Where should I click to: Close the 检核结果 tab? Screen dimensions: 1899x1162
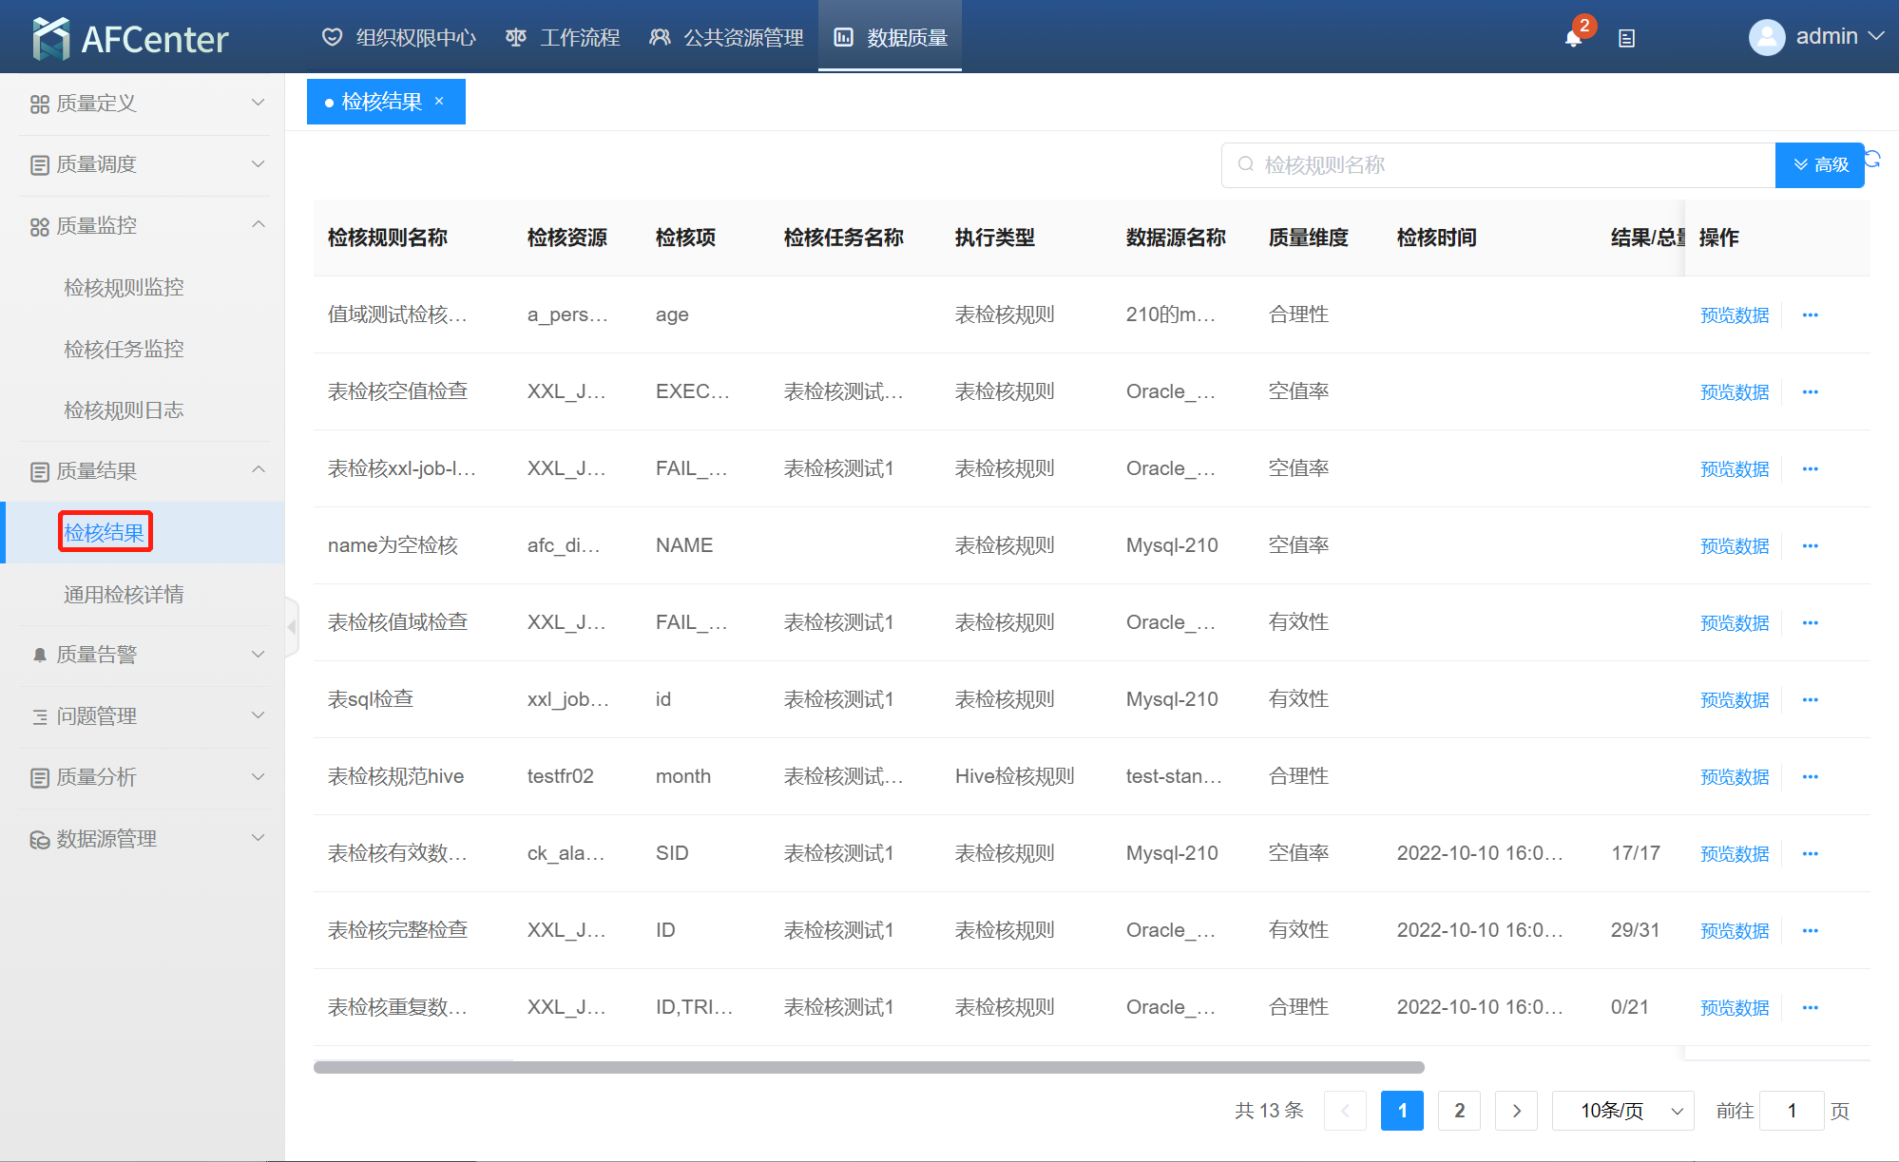439,101
